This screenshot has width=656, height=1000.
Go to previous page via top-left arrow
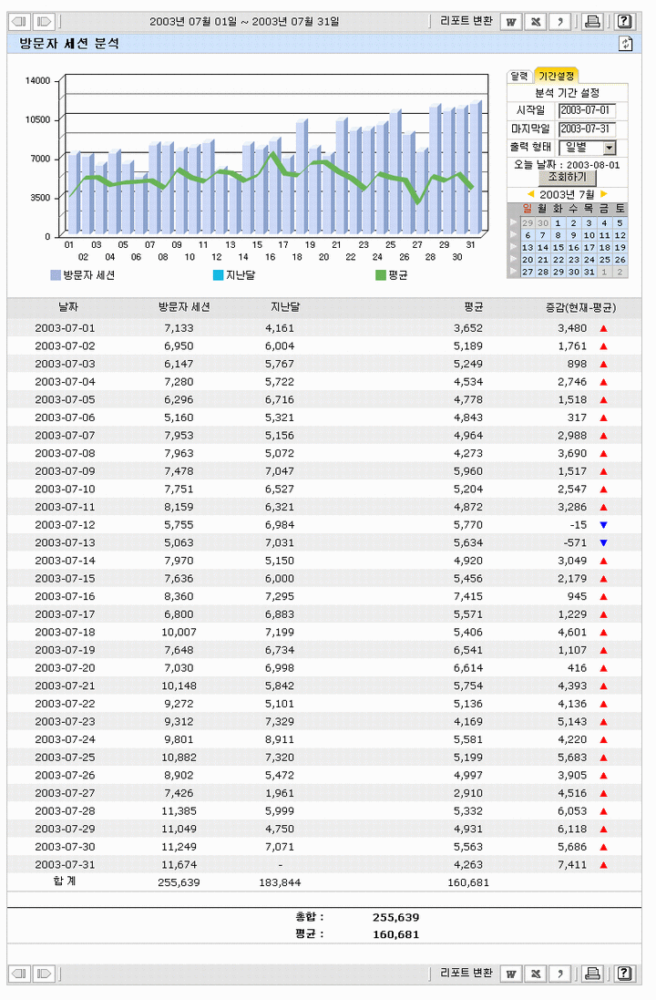[19, 21]
